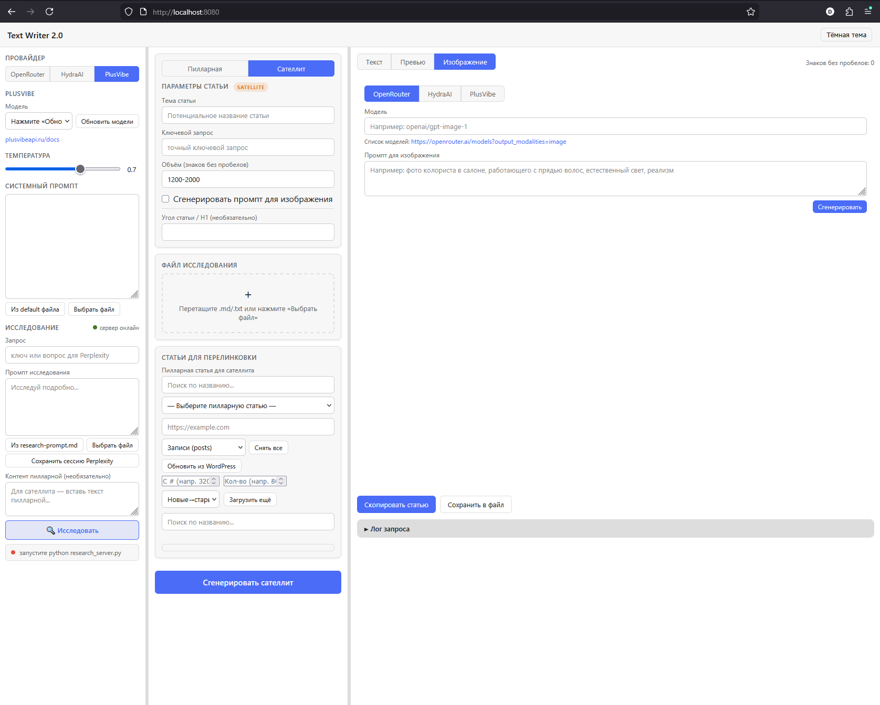Click the Исследовать button

point(72,530)
